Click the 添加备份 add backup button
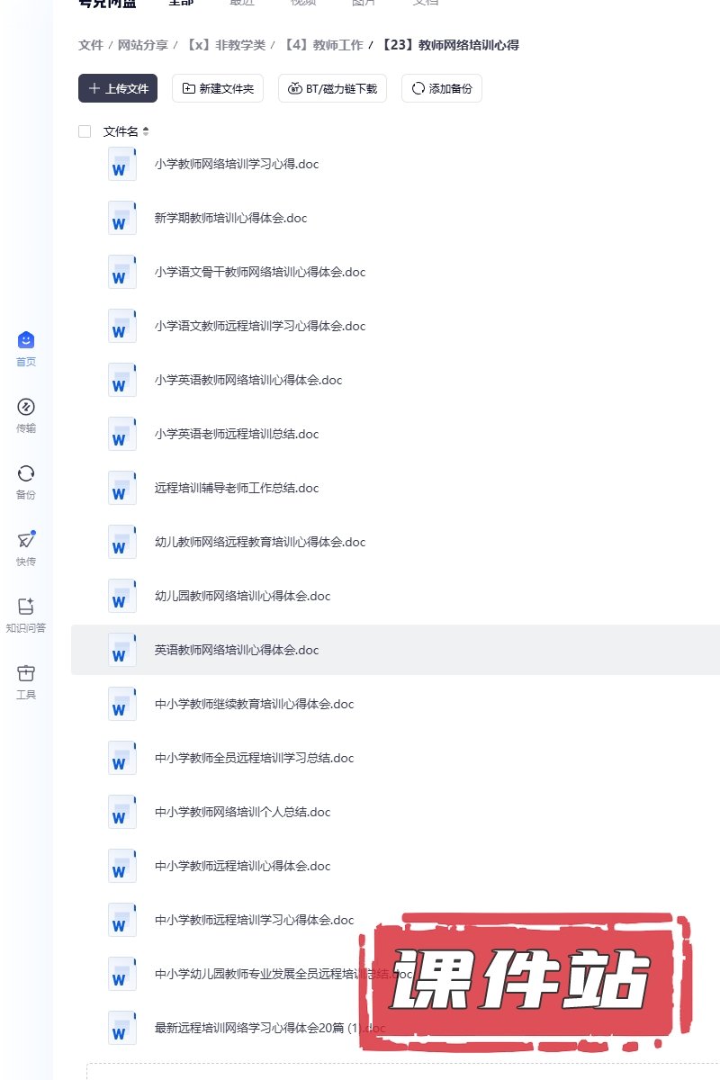720x1080 pixels. click(442, 88)
